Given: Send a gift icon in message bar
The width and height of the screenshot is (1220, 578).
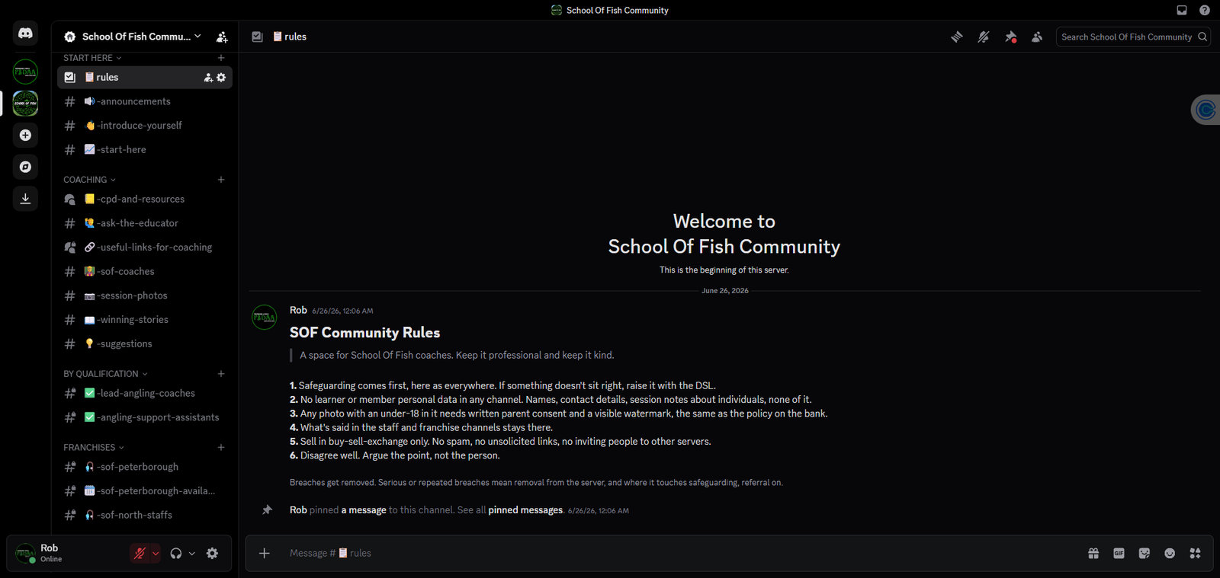Looking at the screenshot, I should coord(1093,554).
